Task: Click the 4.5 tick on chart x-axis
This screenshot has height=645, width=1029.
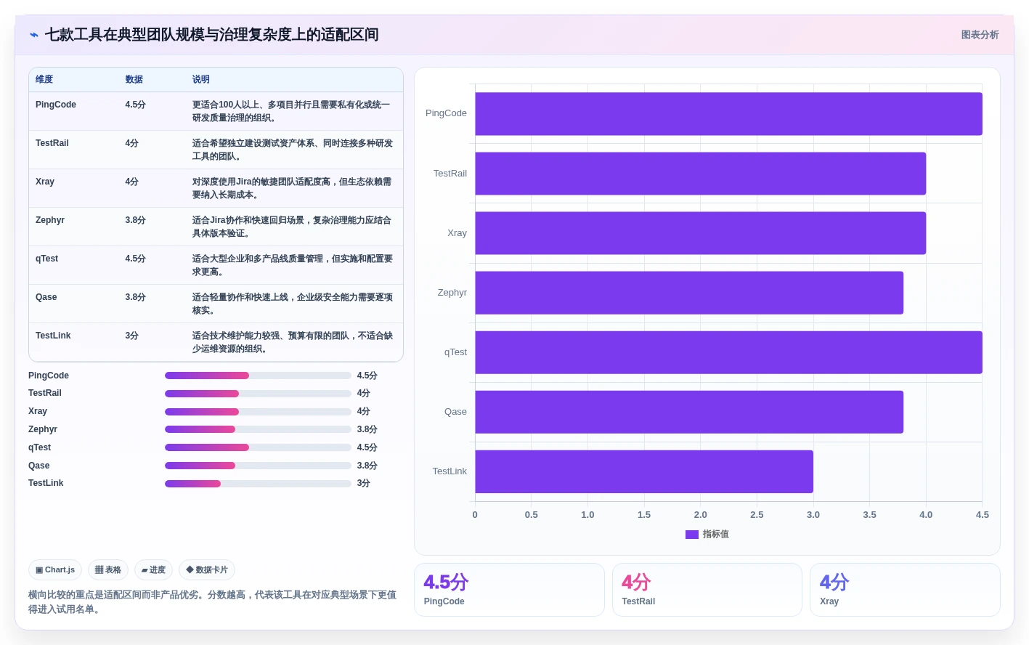Action: [983, 515]
